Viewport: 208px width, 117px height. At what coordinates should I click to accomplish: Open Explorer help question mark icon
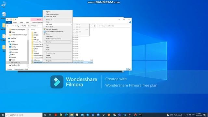click(x=130, y=22)
